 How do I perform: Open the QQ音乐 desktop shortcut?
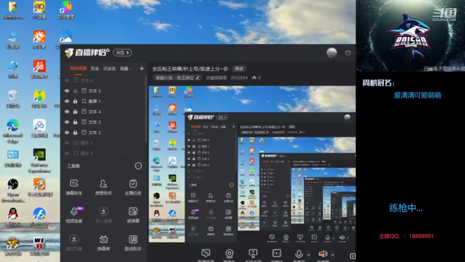[40, 98]
